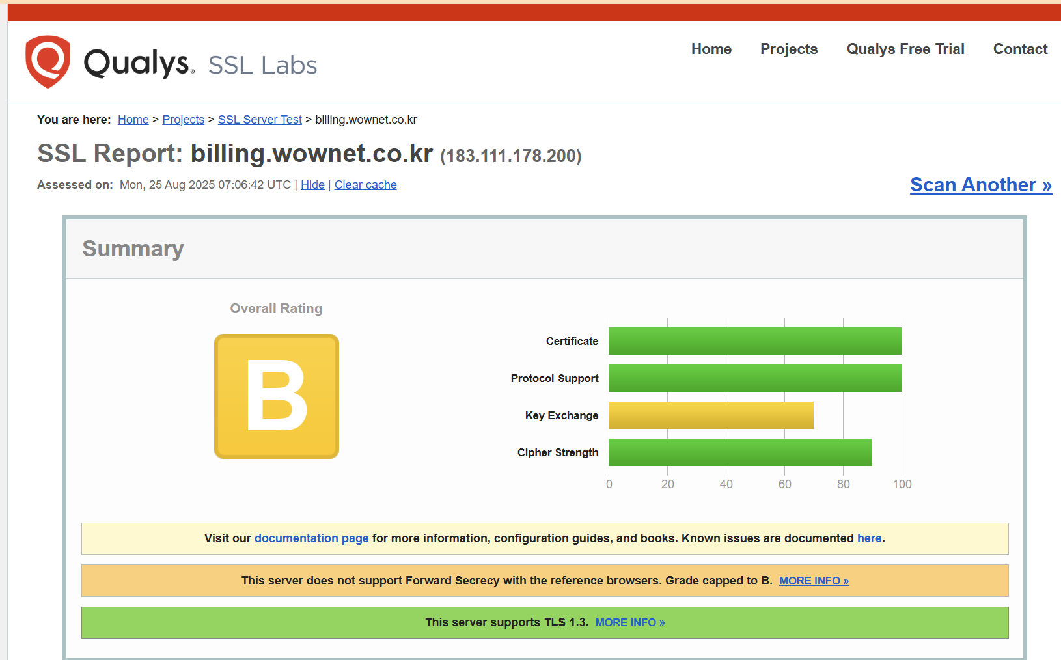The width and height of the screenshot is (1061, 660).
Task: Follow the SSL Server Test breadcrumb link
Action: pos(260,120)
